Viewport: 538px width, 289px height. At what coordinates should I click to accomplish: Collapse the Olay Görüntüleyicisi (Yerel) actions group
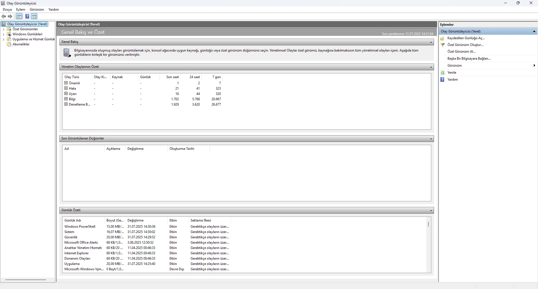pyautogui.click(x=534, y=31)
